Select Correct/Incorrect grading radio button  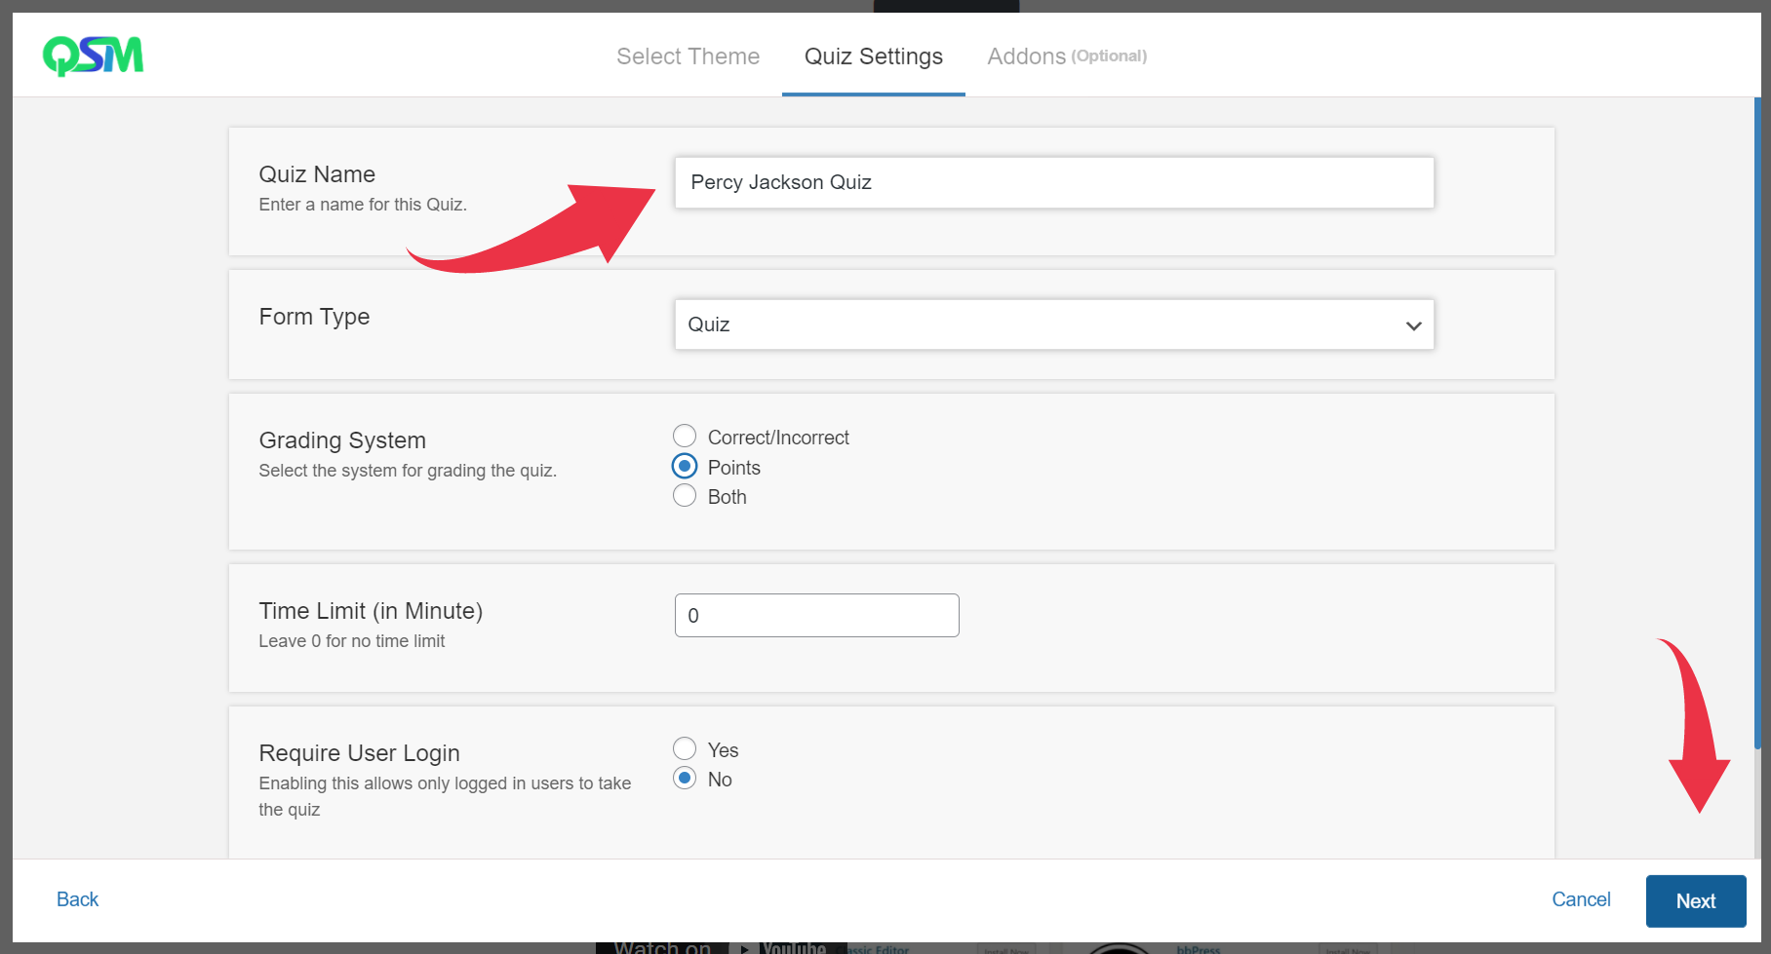[x=685, y=437]
